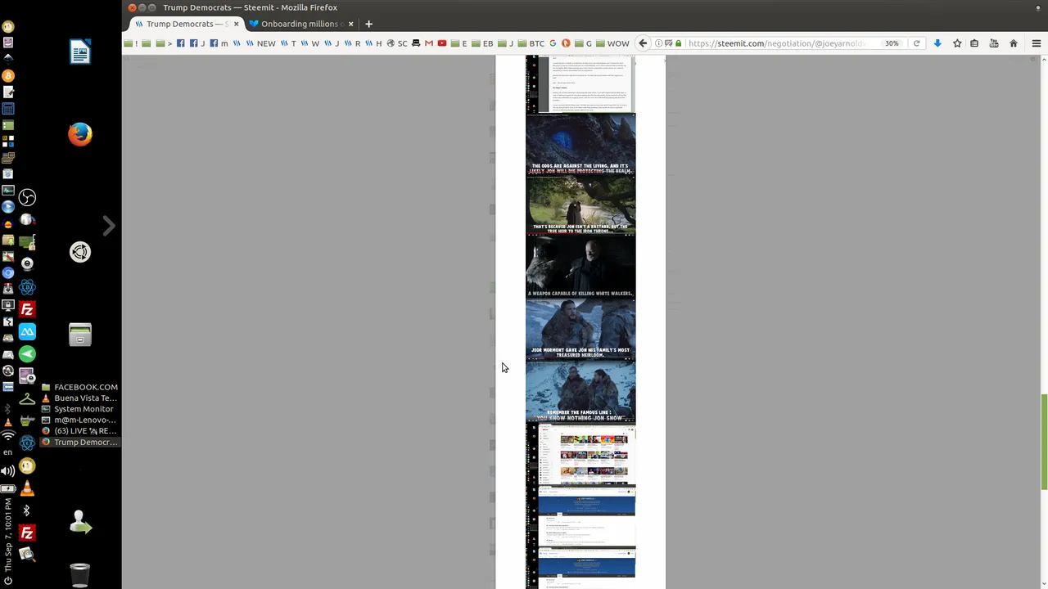Image resolution: width=1048 pixels, height=589 pixels.
Task: Open the true heir to Iron Throne image
Action: (x=580, y=206)
